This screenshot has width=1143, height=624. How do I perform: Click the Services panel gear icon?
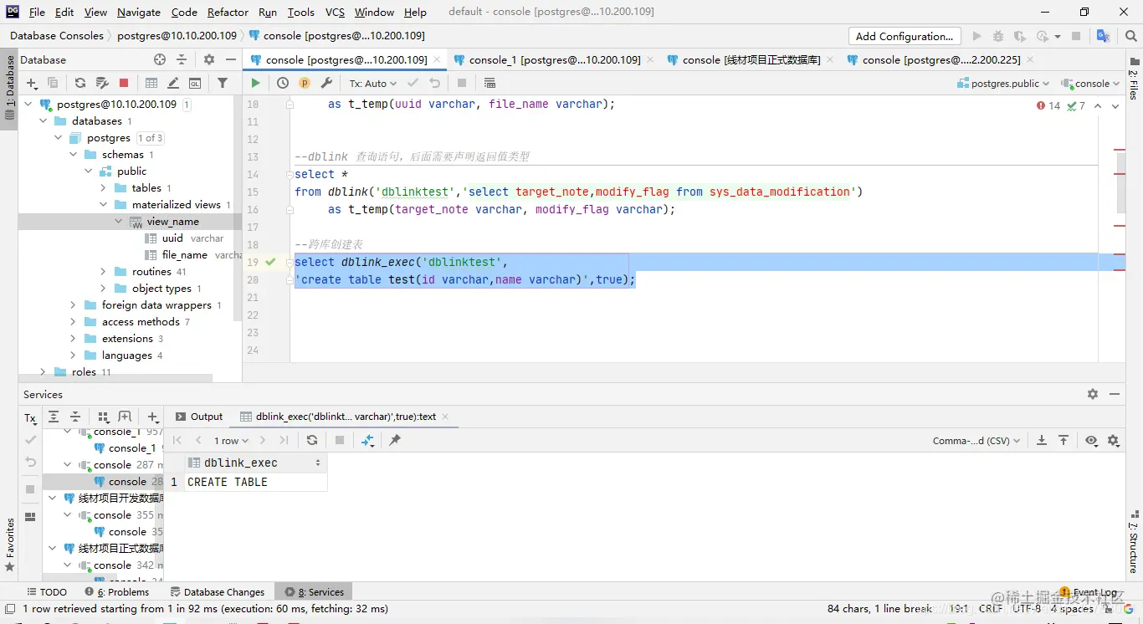tap(1093, 394)
